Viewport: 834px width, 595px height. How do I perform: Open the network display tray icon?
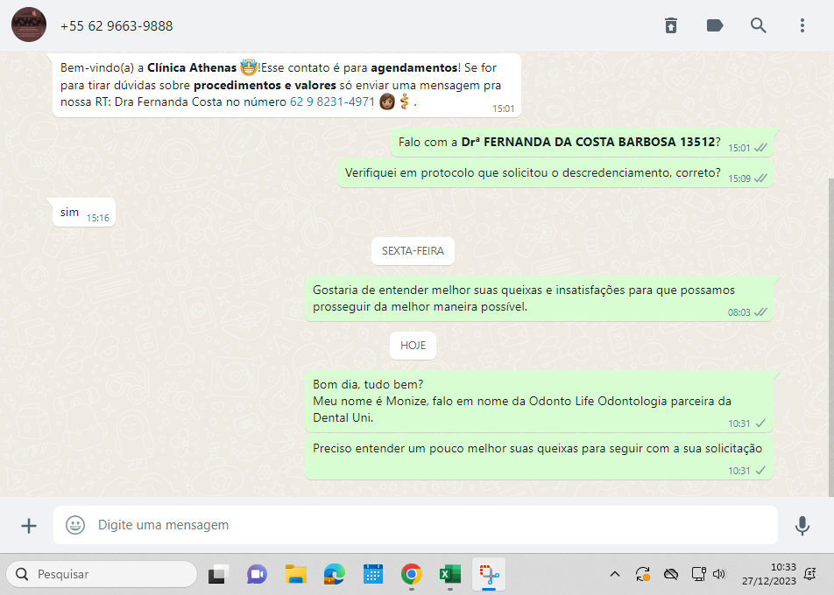698,574
